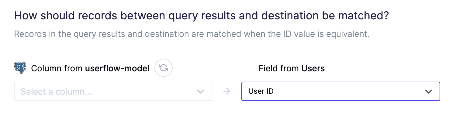This screenshot has width=456, height=130.
Task: Click the right arrow between dropdowns
Action: coord(227,91)
